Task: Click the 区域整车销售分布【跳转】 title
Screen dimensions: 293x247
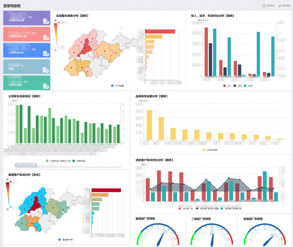Action: click(x=73, y=16)
